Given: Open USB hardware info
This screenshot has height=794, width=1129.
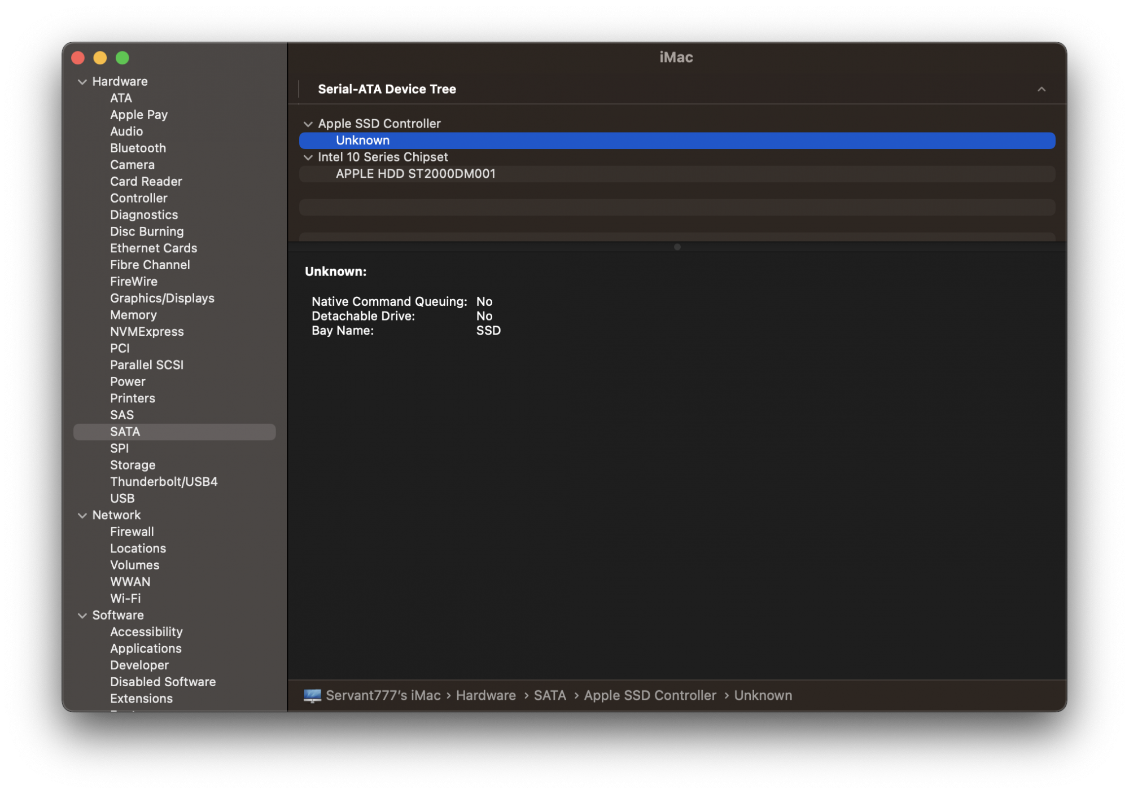Looking at the screenshot, I should click(122, 498).
